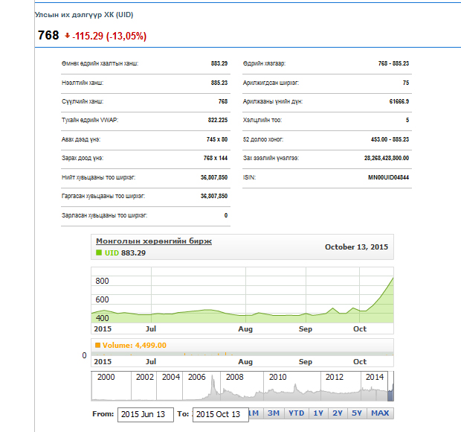This screenshot has width=461, height=432.
Task: Click the 2000 area in the overview timeline
Action: 106,387
